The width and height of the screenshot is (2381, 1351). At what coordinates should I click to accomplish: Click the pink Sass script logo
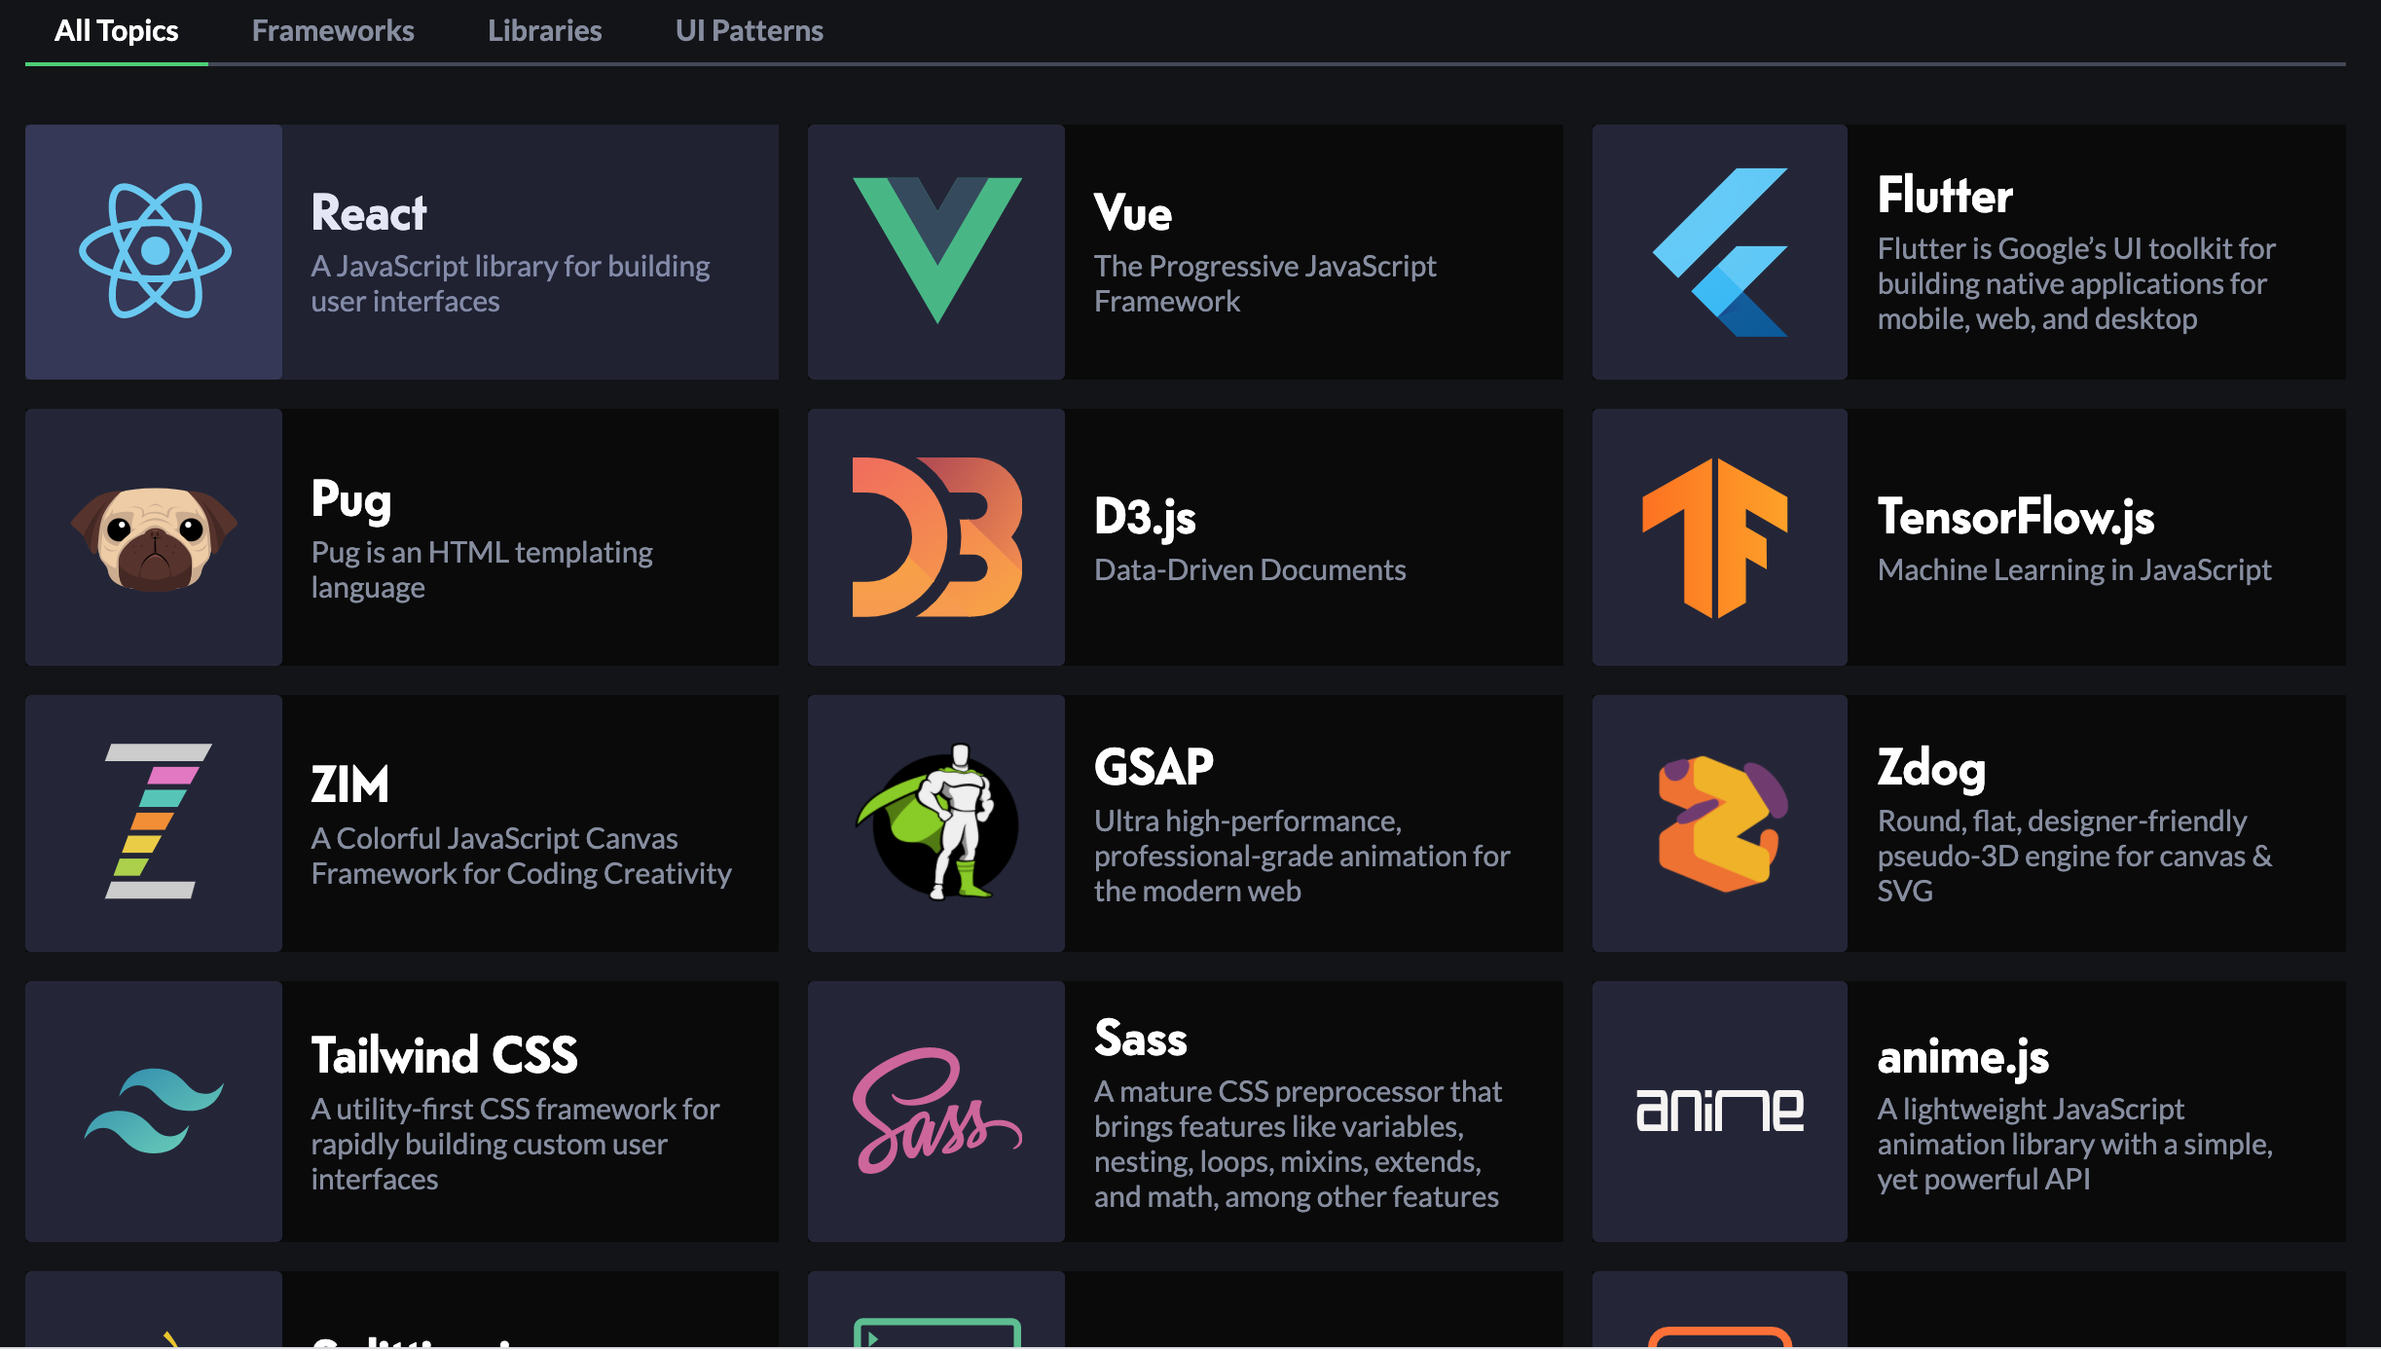coord(936,1111)
